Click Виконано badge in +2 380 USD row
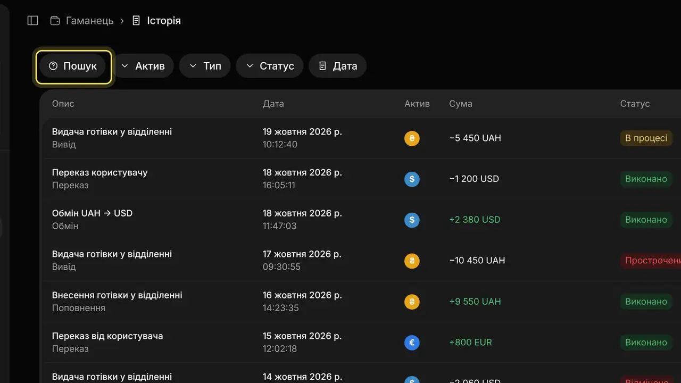This screenshot has width=681, height=383. [646, 220]
